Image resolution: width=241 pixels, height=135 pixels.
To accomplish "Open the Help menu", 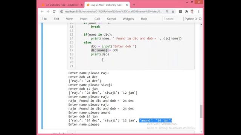I will (x=144, y=19).
